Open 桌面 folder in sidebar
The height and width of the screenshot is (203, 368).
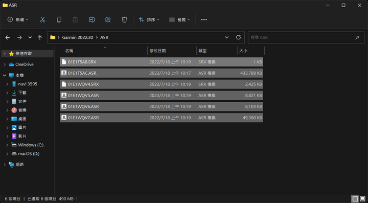22,119
